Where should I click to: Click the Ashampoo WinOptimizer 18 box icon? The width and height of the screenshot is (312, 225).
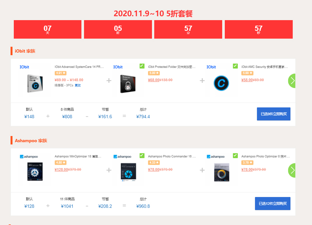pos(35,172)
